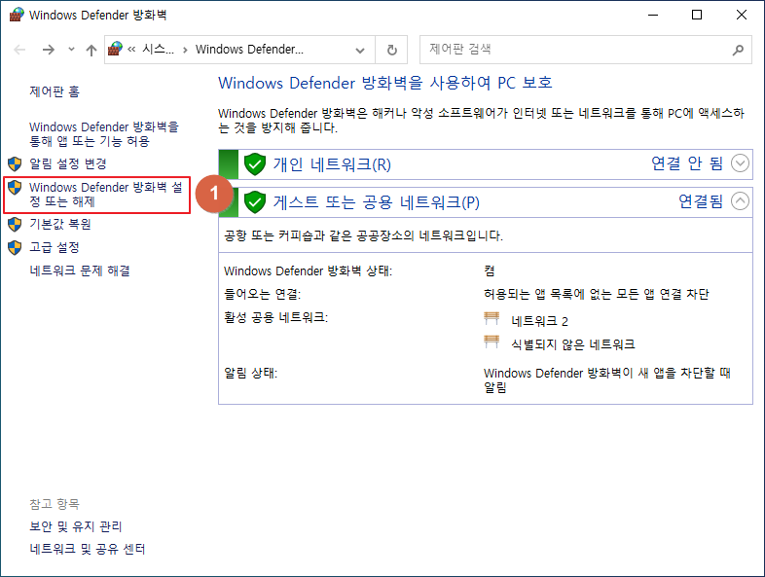Open the address bar history dropdown
The height and width of the screenshot is (577, 765).
[x=360, y=50]
